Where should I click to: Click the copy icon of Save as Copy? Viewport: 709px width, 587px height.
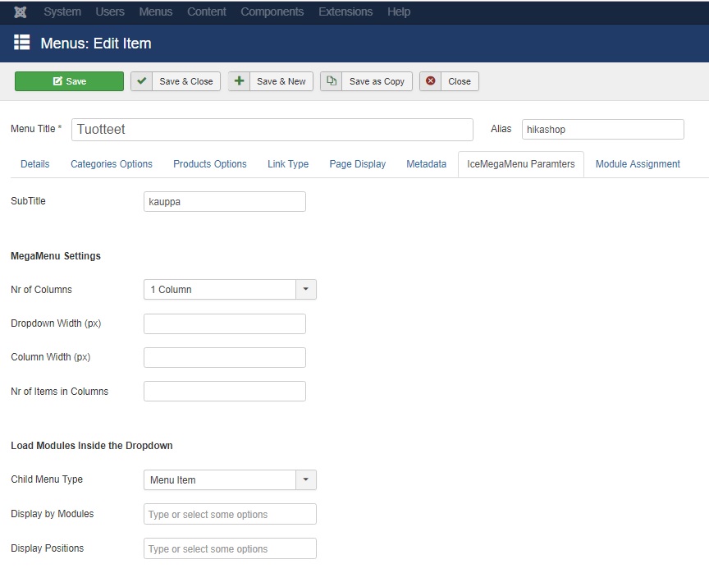pos(332,81)
